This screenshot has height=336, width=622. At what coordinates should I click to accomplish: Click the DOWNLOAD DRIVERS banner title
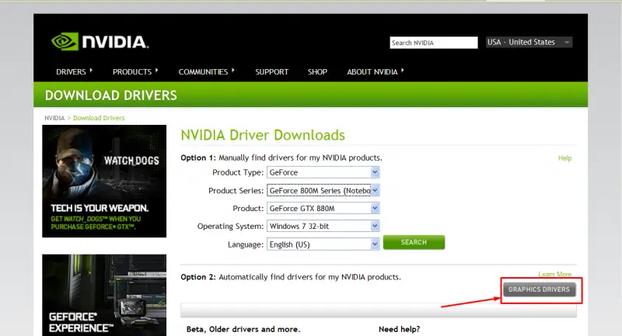(110, 95)
